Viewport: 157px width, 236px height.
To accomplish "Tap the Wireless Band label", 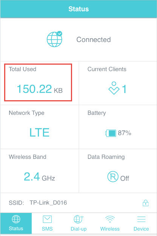I will (x=28, y=157).
